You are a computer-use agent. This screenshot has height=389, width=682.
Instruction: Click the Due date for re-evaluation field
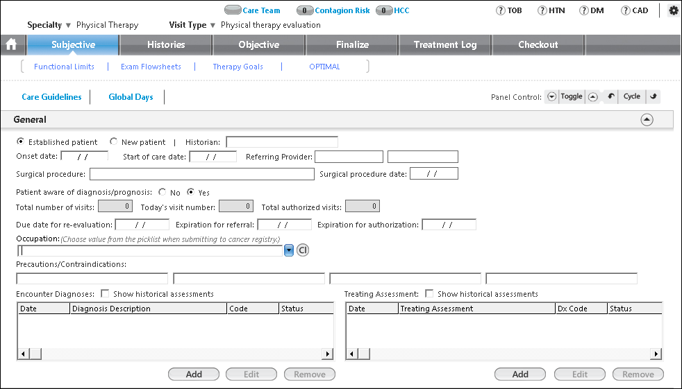coord(142,225)
